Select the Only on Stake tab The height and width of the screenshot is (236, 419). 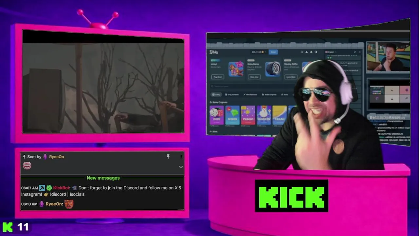232,95
